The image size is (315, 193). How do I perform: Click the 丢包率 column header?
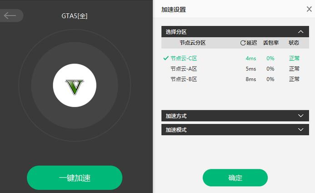(x=271, y=43)
